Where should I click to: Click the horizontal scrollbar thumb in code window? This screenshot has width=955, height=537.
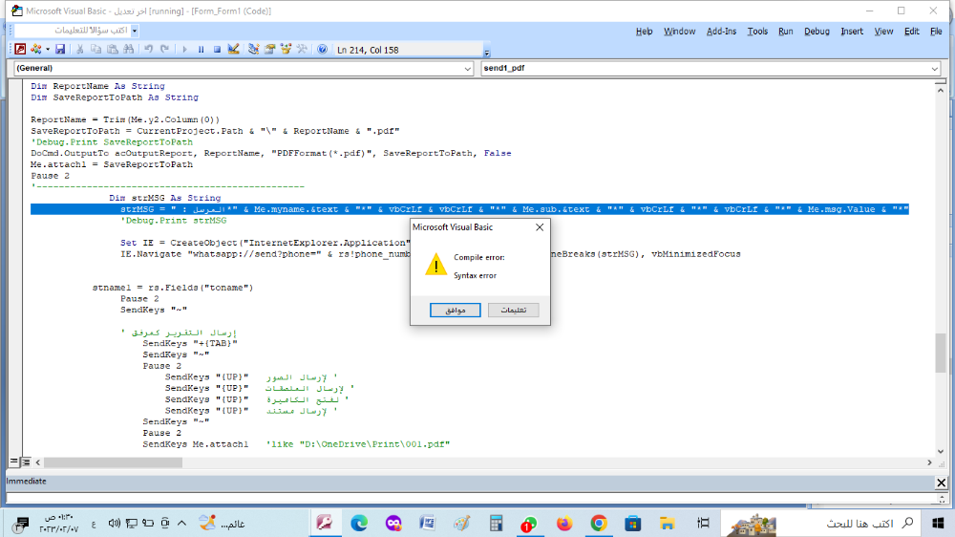click(x=113, y=462)
